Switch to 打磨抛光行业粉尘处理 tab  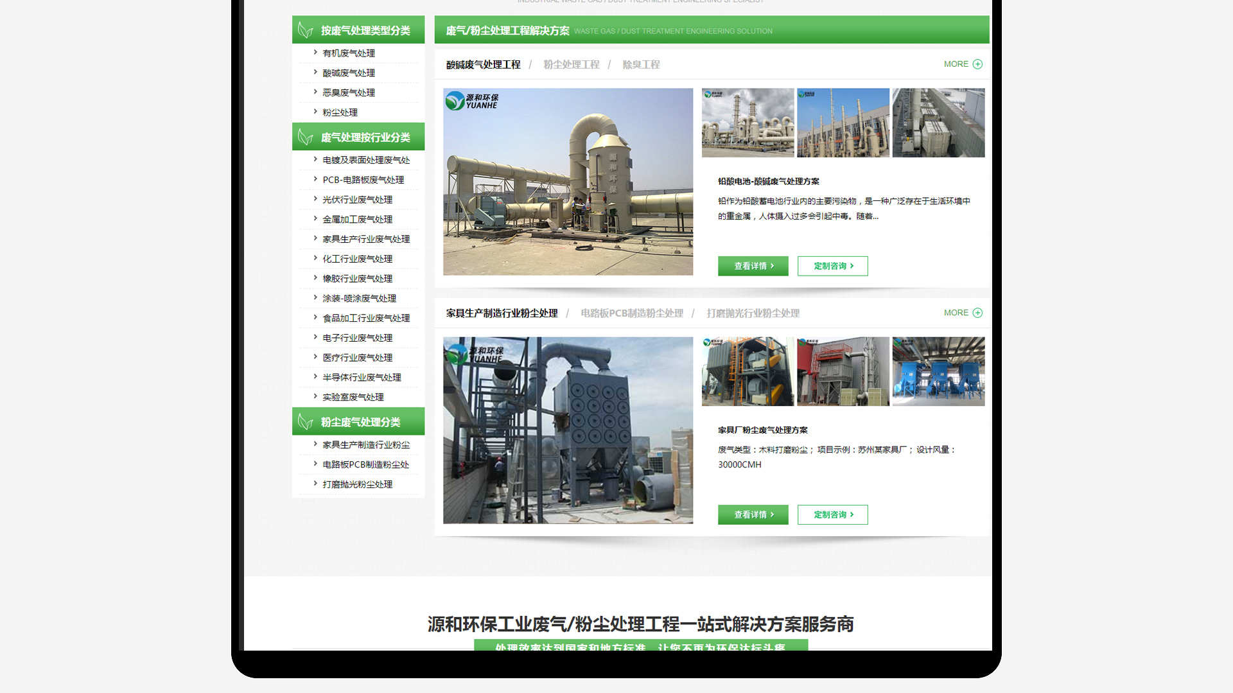[753, 313]
